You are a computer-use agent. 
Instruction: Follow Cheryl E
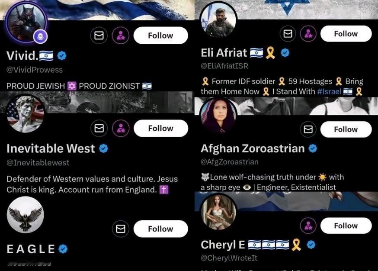coord(346,226)
